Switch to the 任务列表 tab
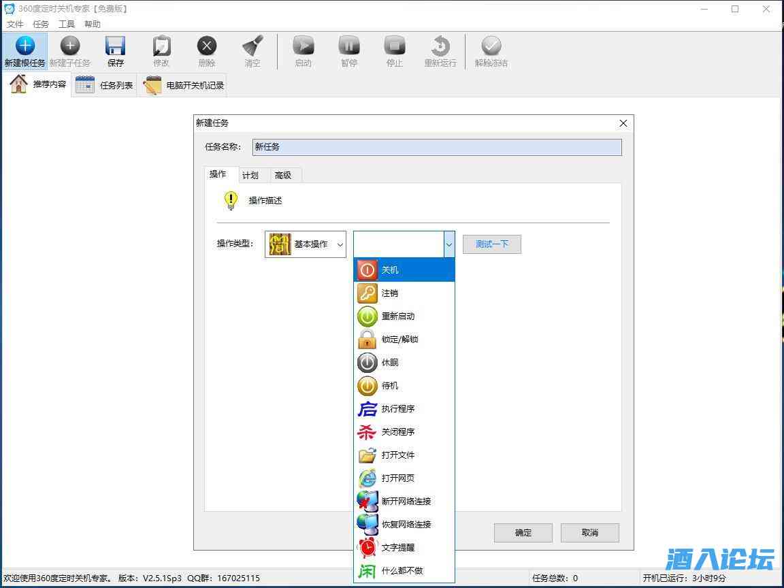The image size is (784, 588). point(105,85)
